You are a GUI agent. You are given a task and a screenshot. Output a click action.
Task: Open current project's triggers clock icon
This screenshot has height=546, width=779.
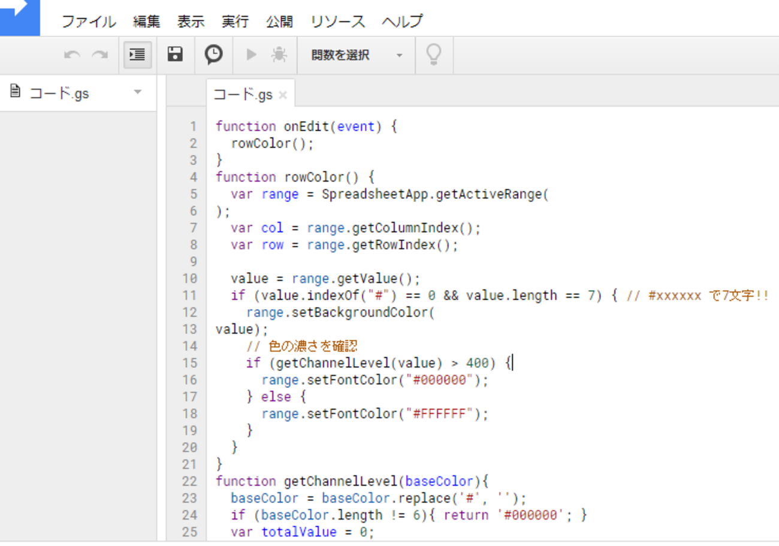point(213,55)
